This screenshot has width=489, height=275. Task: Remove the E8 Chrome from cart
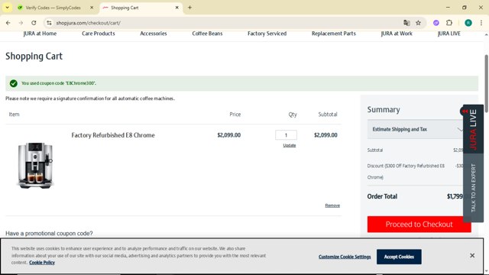[332, 205]
